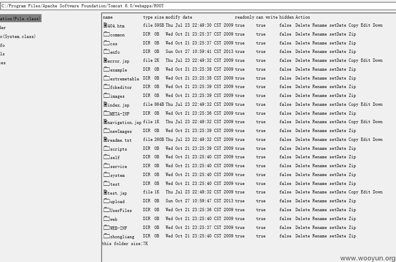Viewport: 396px width, 262px height.
Task: Click the folder icon beside common
Action: click(x=106, y=34)
